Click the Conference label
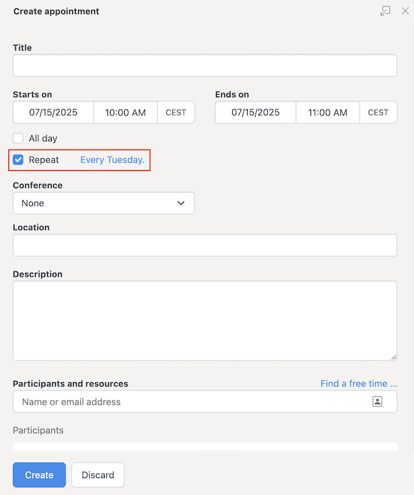The height and width of the screenshot is (495, 414). 38,185
